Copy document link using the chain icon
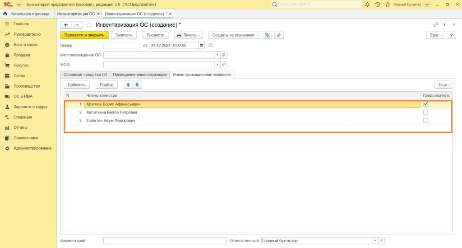Viewport: 462px width, 248px height. (x=436, y=24)
